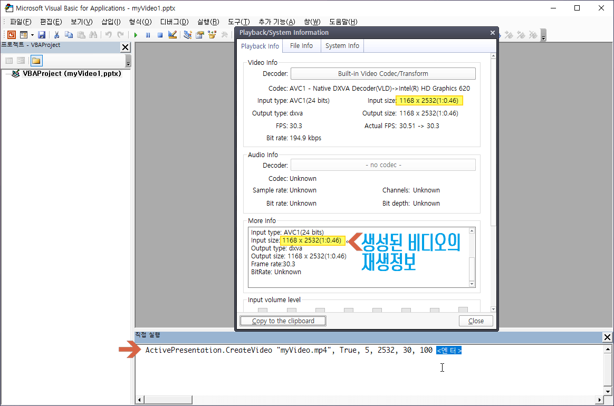Click the More Info box scroll down arrow

click(472, 284)
